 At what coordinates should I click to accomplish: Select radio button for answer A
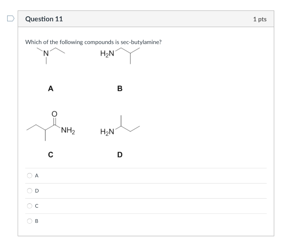[x=29, y=176]
